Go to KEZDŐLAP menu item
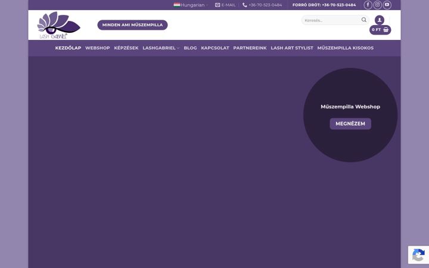 [68, 48]
